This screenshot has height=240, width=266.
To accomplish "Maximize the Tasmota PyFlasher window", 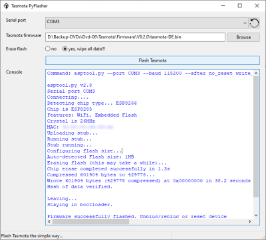I will click(240, 6).
